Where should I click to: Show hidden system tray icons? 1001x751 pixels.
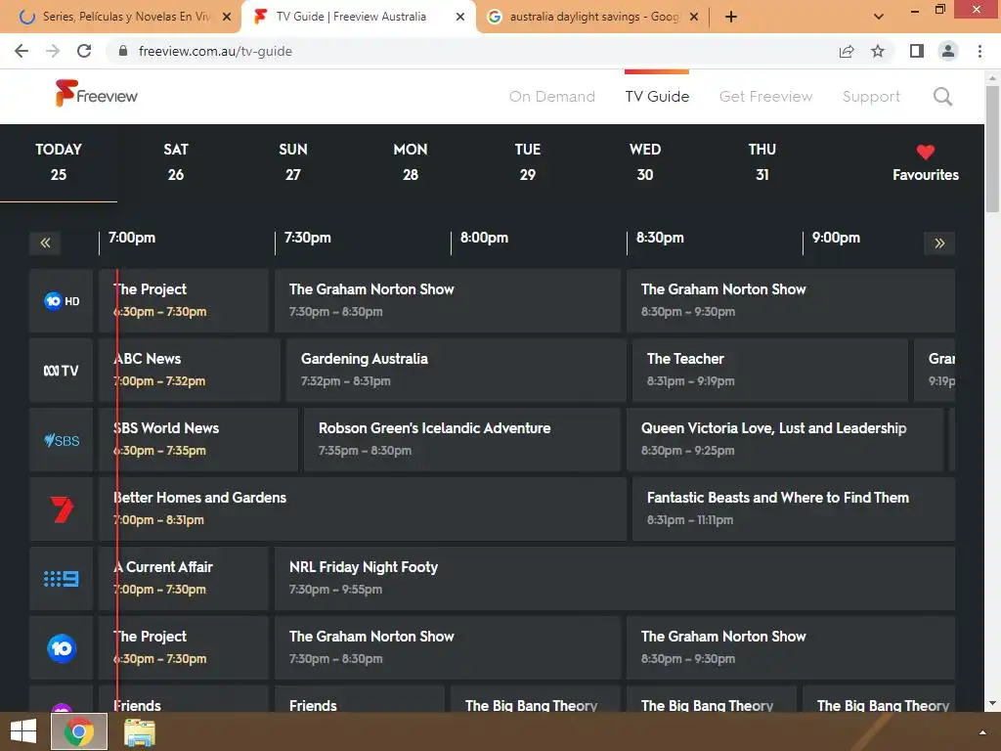coord(982,732)
